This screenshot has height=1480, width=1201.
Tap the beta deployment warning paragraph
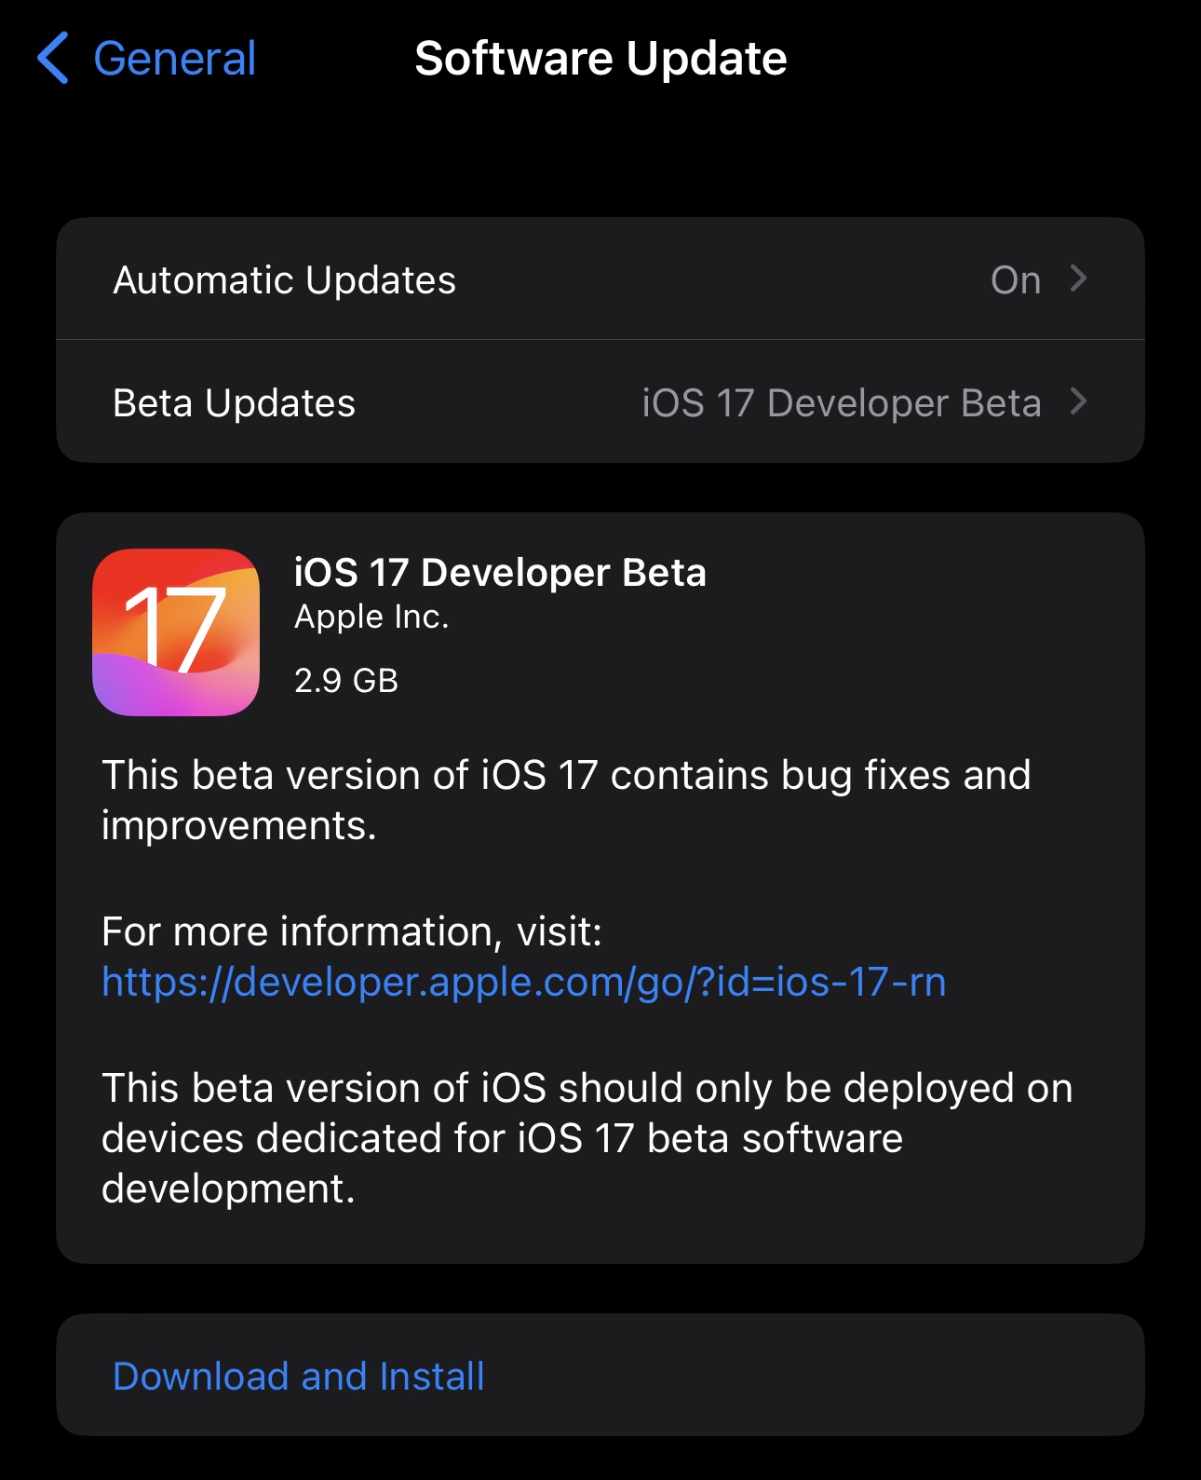coord(587,1138)
